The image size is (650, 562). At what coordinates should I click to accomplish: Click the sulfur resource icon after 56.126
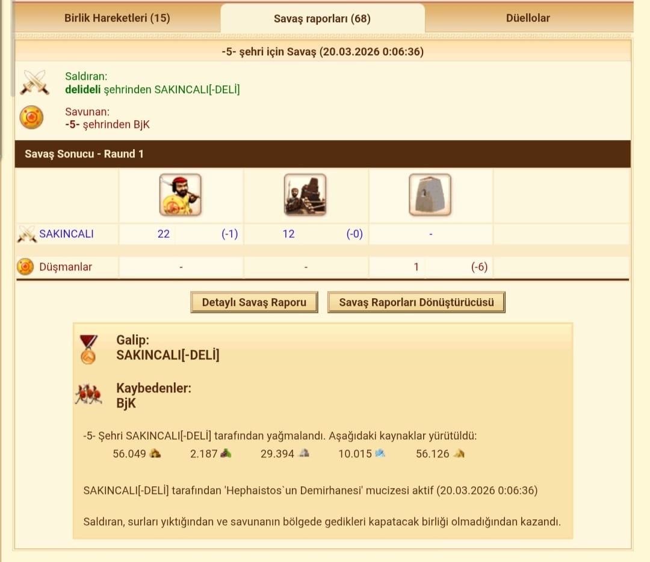[459, 453]
